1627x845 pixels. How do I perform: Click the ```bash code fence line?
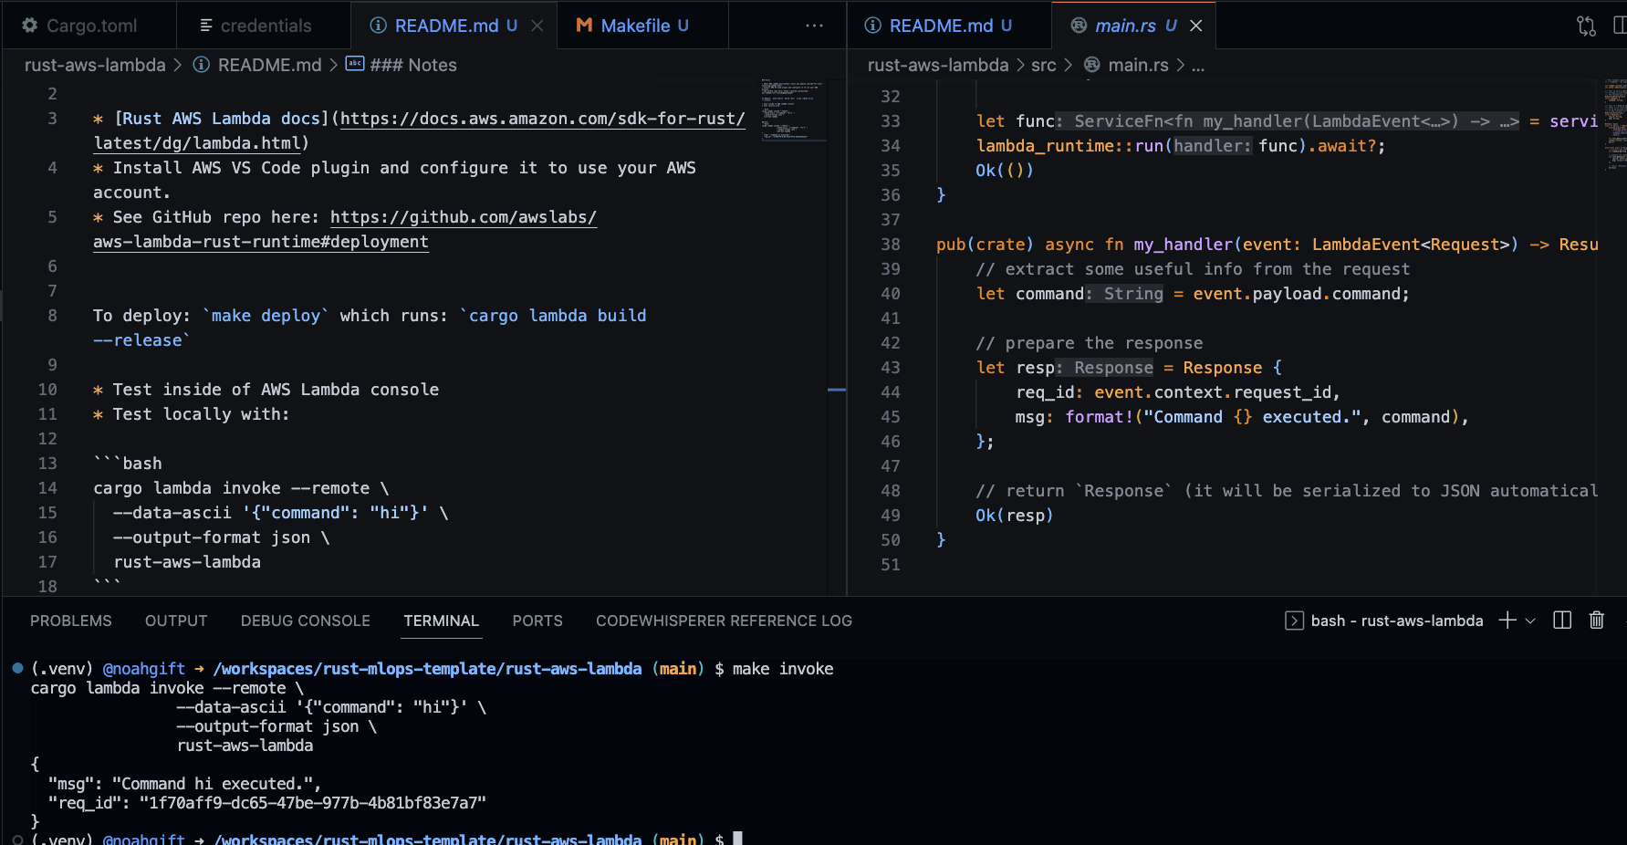click(128, 464)
